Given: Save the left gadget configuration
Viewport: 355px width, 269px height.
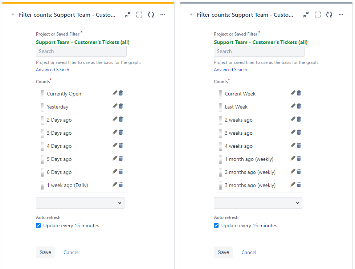Looking at the screenshot, I should tap(45, 252).
